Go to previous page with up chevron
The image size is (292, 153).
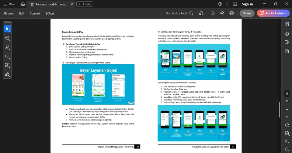[287, 109]
